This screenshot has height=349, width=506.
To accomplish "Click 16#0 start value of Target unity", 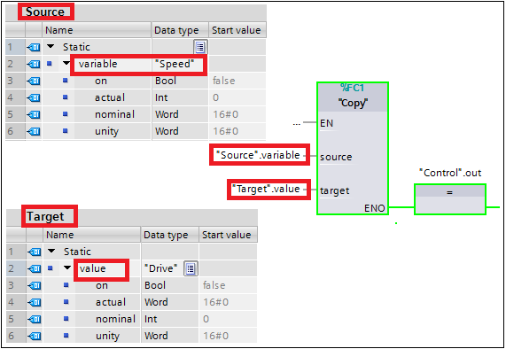I will (x=228, y=336).
